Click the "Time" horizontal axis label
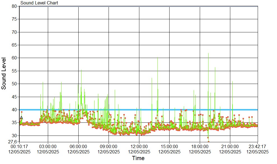 [138, 158]
